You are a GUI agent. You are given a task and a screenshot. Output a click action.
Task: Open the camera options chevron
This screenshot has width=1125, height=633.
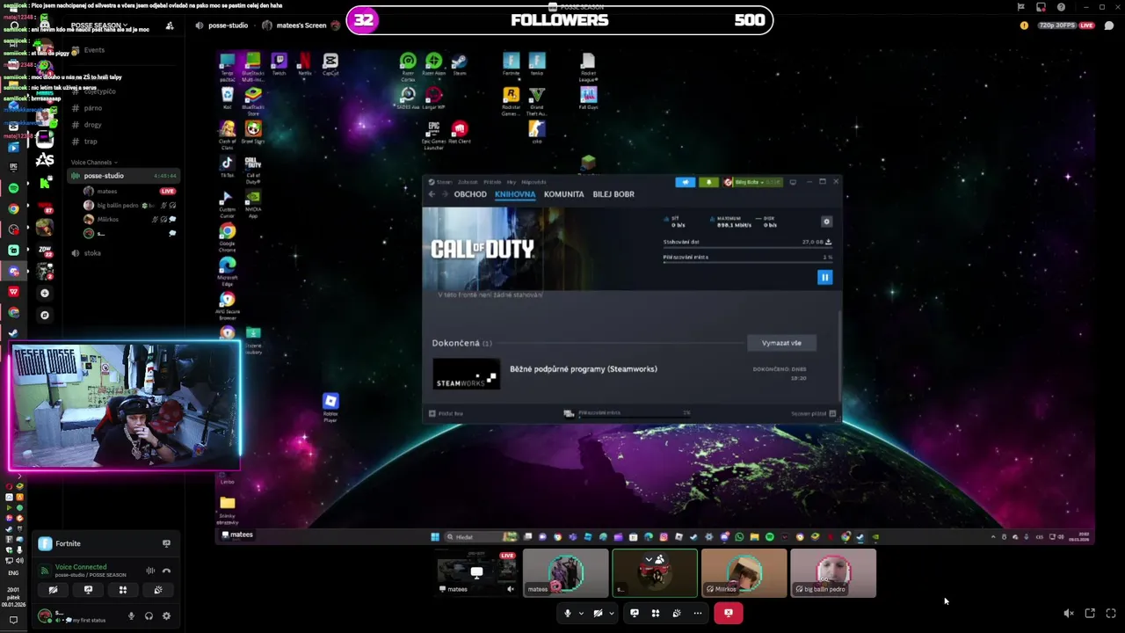(611, 613)
